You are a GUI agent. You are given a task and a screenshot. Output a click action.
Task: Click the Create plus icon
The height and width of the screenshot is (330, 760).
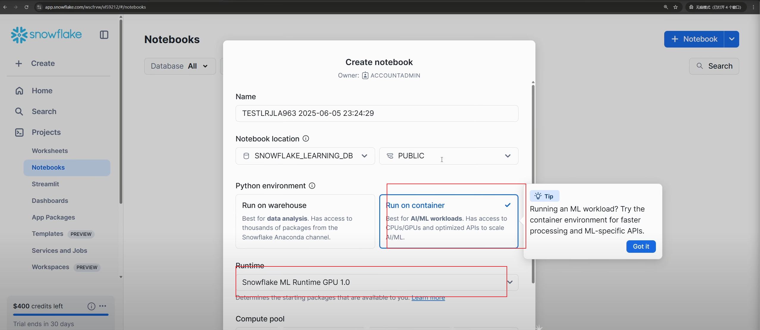pos(19,63)
